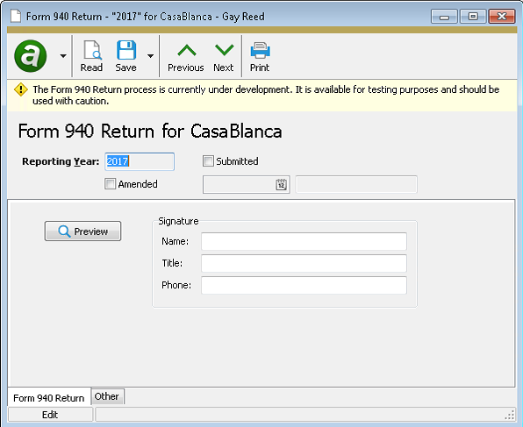Click the Edit status bar panel
Image resolution: width=523 pixels, height=427 pixels.
coord(50,415)
